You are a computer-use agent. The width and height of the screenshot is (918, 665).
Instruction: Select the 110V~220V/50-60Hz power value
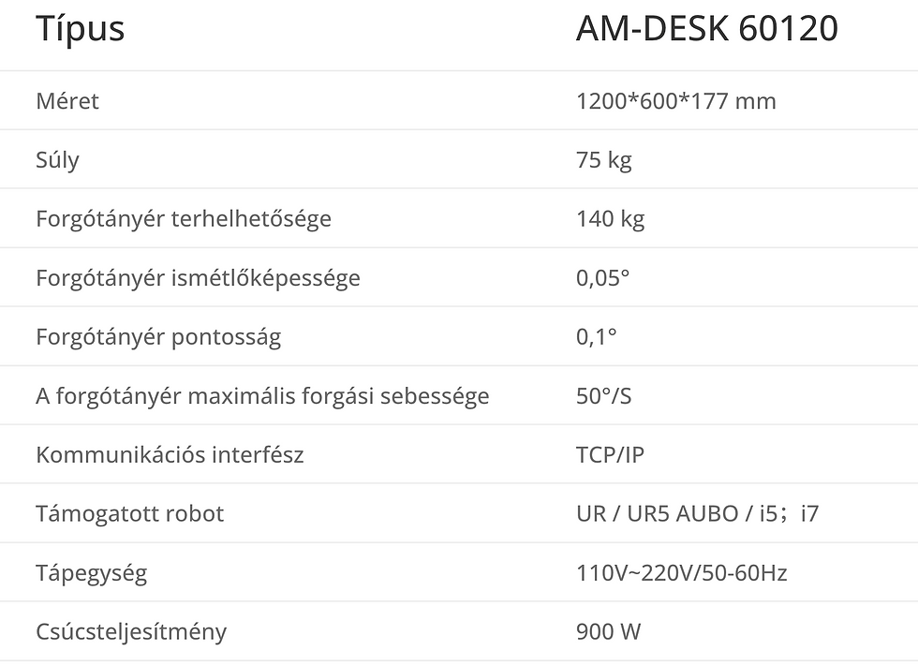point(681,573)
